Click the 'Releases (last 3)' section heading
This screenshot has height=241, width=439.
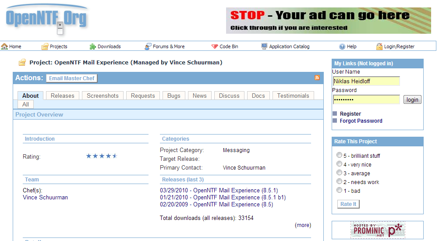point(183,179)
